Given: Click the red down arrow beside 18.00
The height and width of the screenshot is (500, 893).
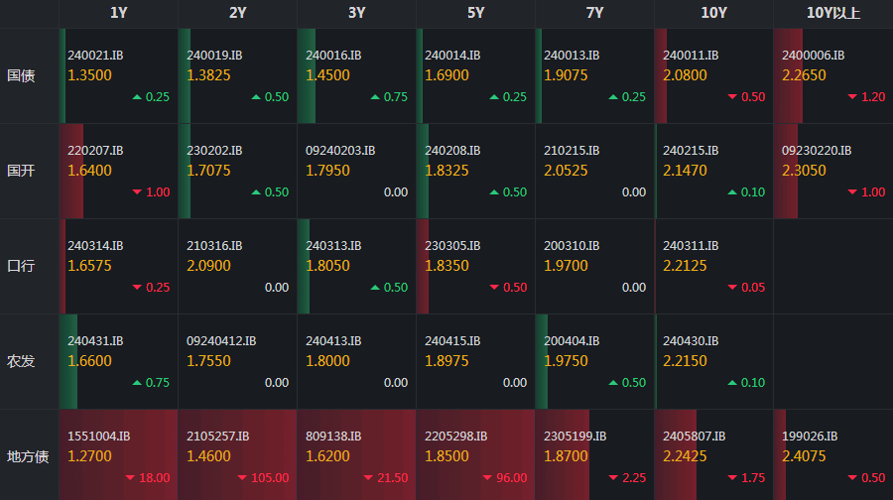Looking at the screenshot, I should point(130,478).
